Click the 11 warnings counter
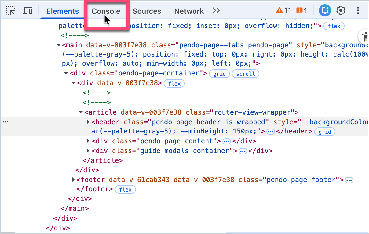369x234 pixels. (x=283, y=10)
